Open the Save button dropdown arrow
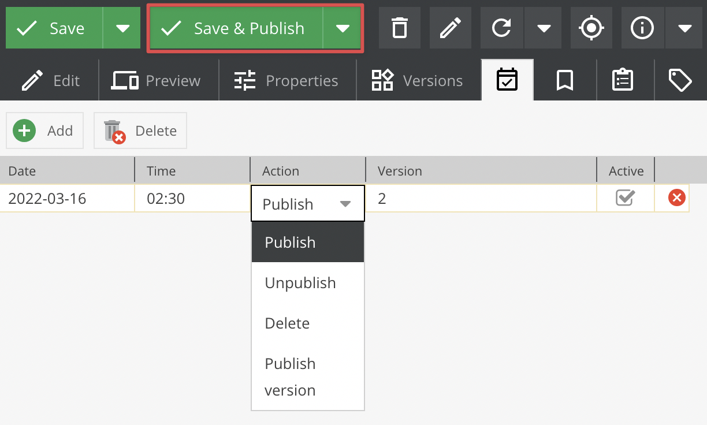Image resolution: width=707 pixels, height=425 pixels. tap(122, 27)
